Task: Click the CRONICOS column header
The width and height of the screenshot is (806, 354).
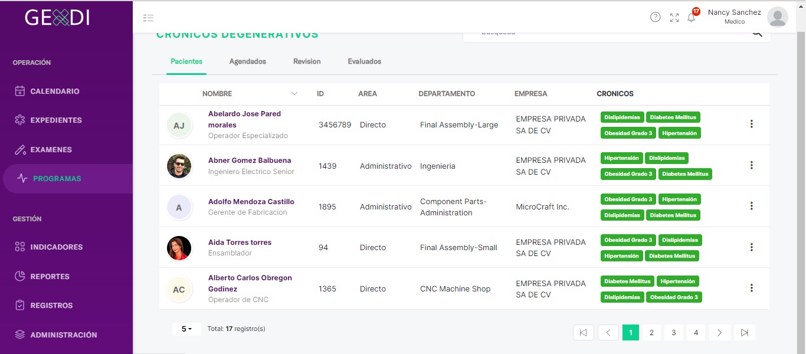Action: point(615,94)
